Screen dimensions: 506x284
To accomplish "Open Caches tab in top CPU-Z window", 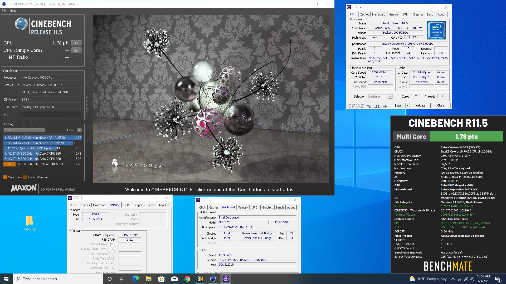I will (x=364, y=14).
